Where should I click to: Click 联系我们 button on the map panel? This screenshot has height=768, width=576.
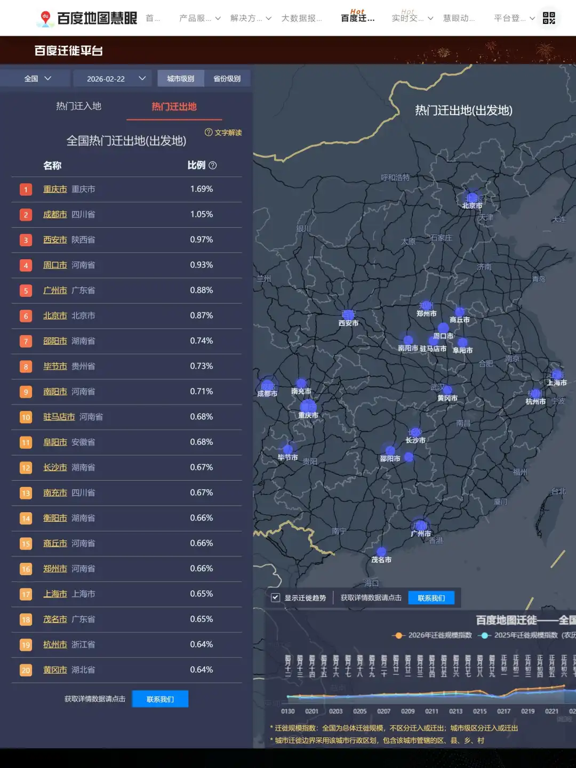click(431, 598)
